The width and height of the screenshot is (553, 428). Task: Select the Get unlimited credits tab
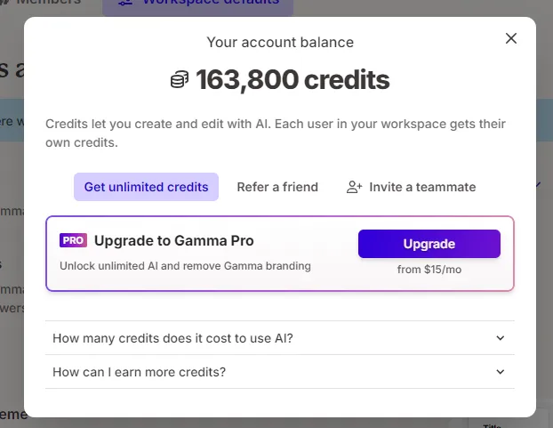146,187
